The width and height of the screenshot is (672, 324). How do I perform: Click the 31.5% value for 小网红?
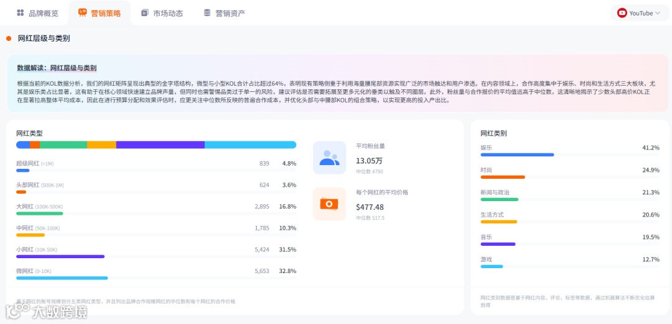(289, 250)
